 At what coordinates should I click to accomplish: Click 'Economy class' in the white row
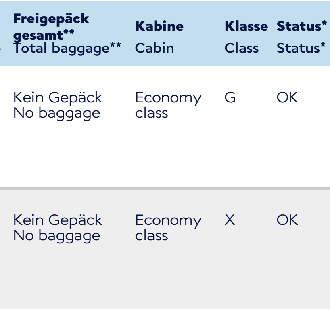point(167,105)
